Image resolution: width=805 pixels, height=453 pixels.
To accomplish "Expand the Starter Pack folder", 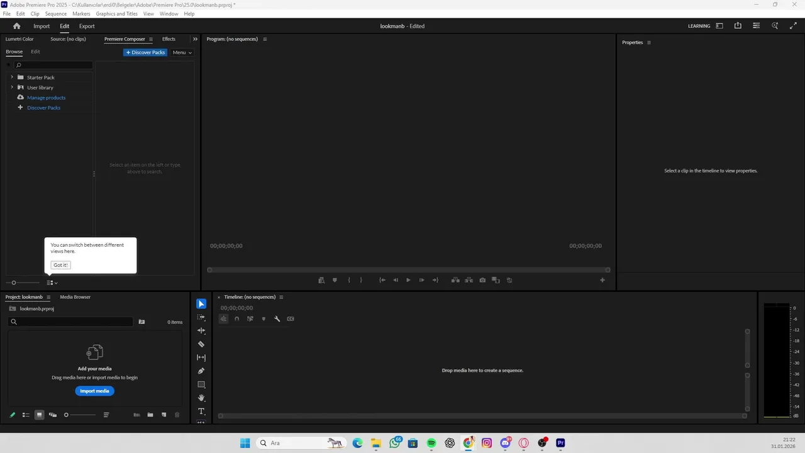I will click(x=12, y=77).
